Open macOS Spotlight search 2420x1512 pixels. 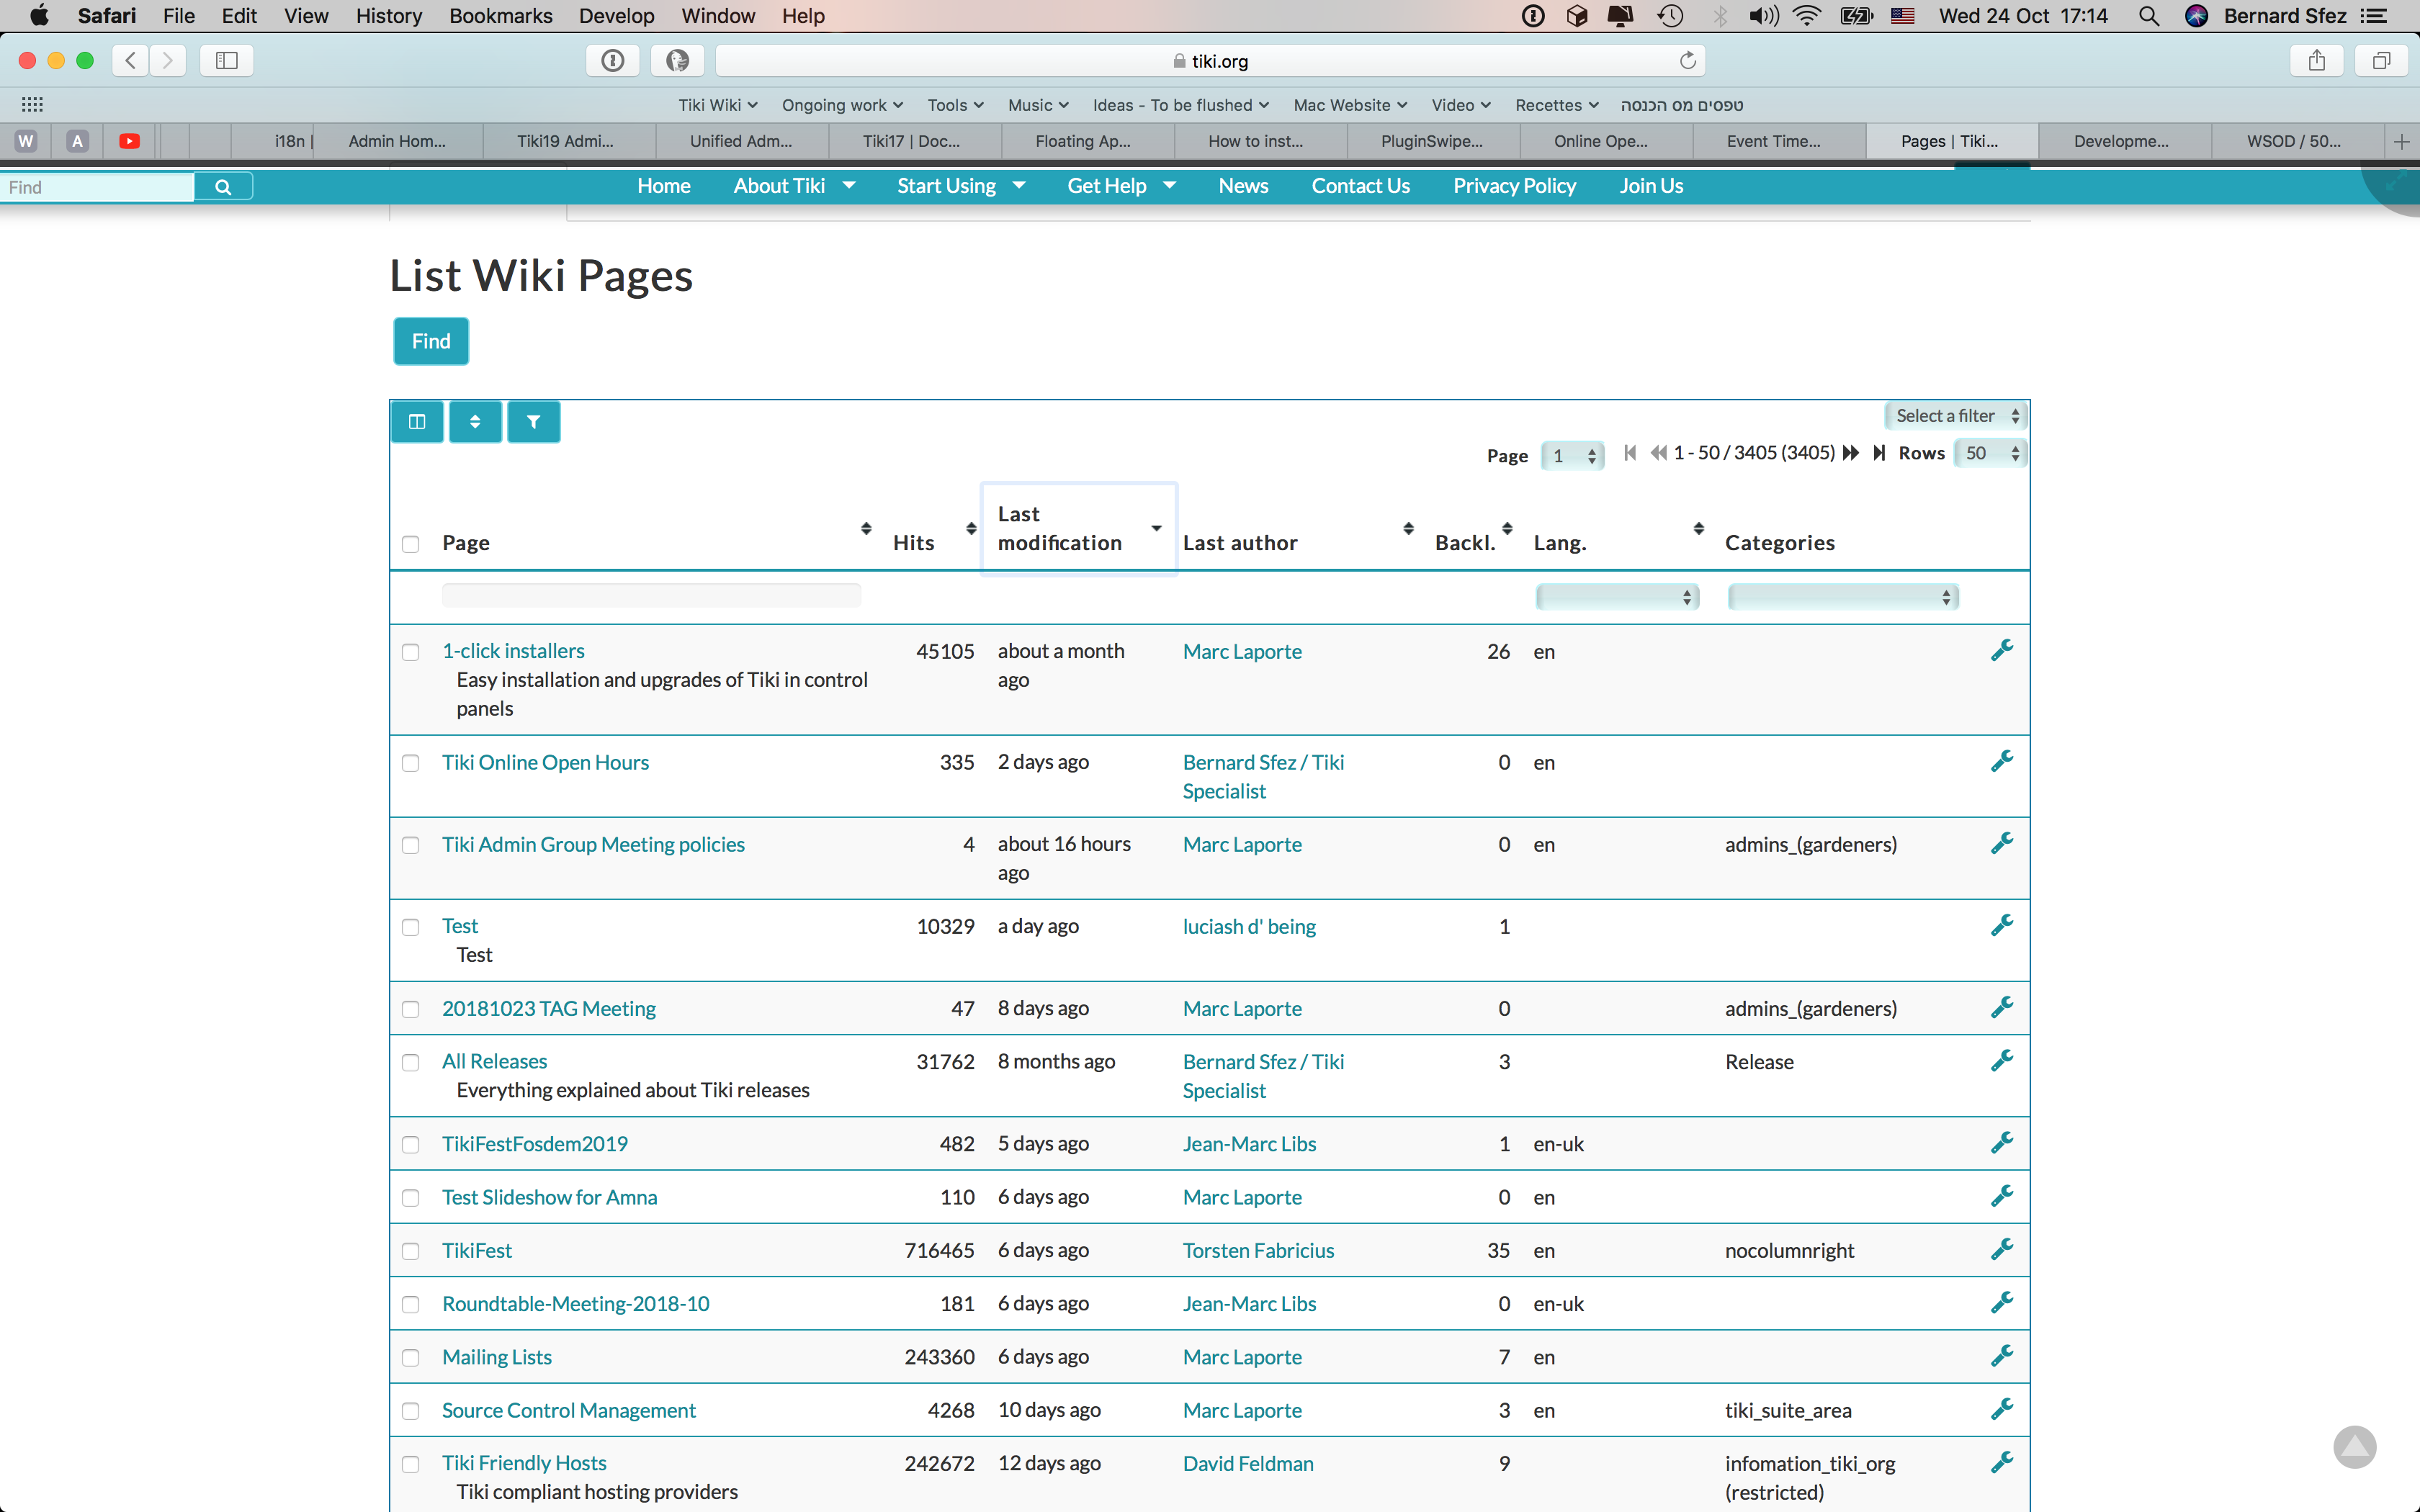click(2148, 16)
